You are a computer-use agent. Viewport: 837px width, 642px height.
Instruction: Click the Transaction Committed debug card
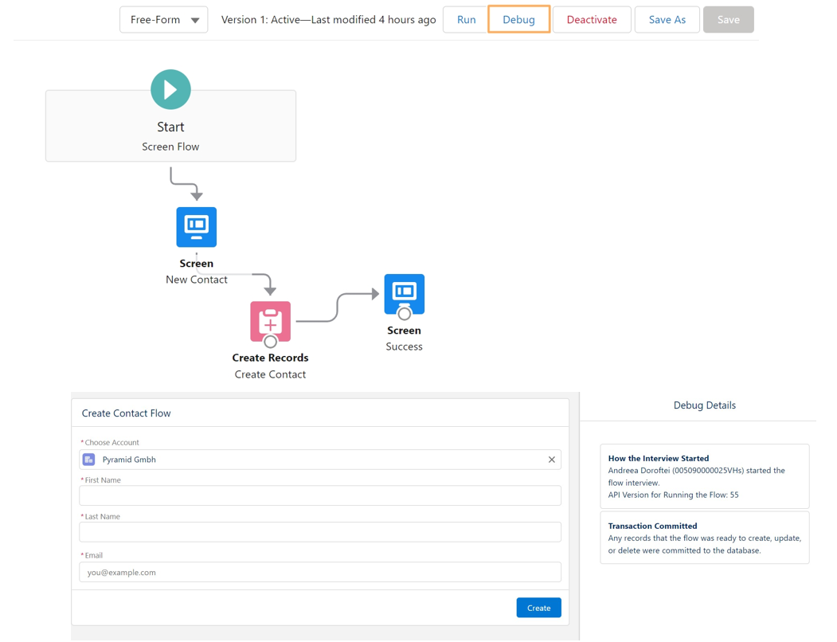[x=704, y=537]
